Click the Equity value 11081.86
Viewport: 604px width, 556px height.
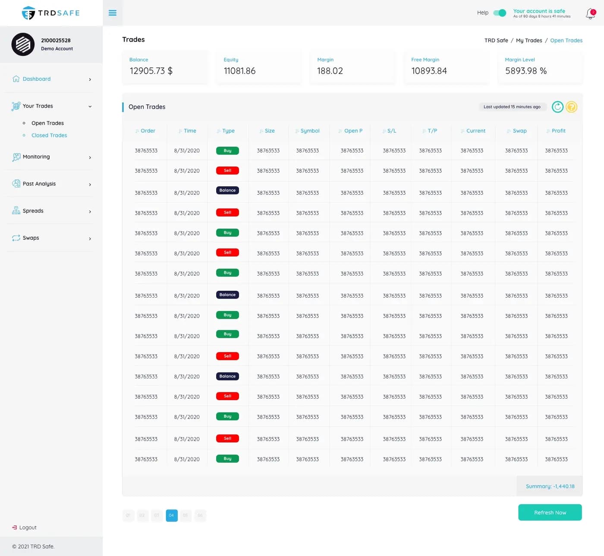point(239,71)
